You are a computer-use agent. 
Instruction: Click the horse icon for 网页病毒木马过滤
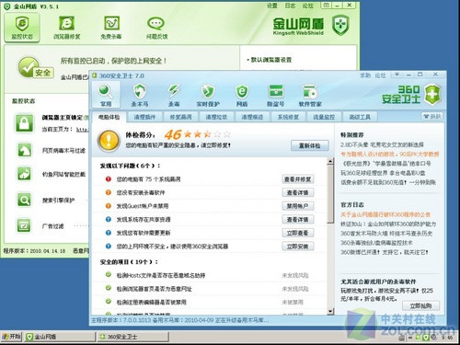(24, 150)
